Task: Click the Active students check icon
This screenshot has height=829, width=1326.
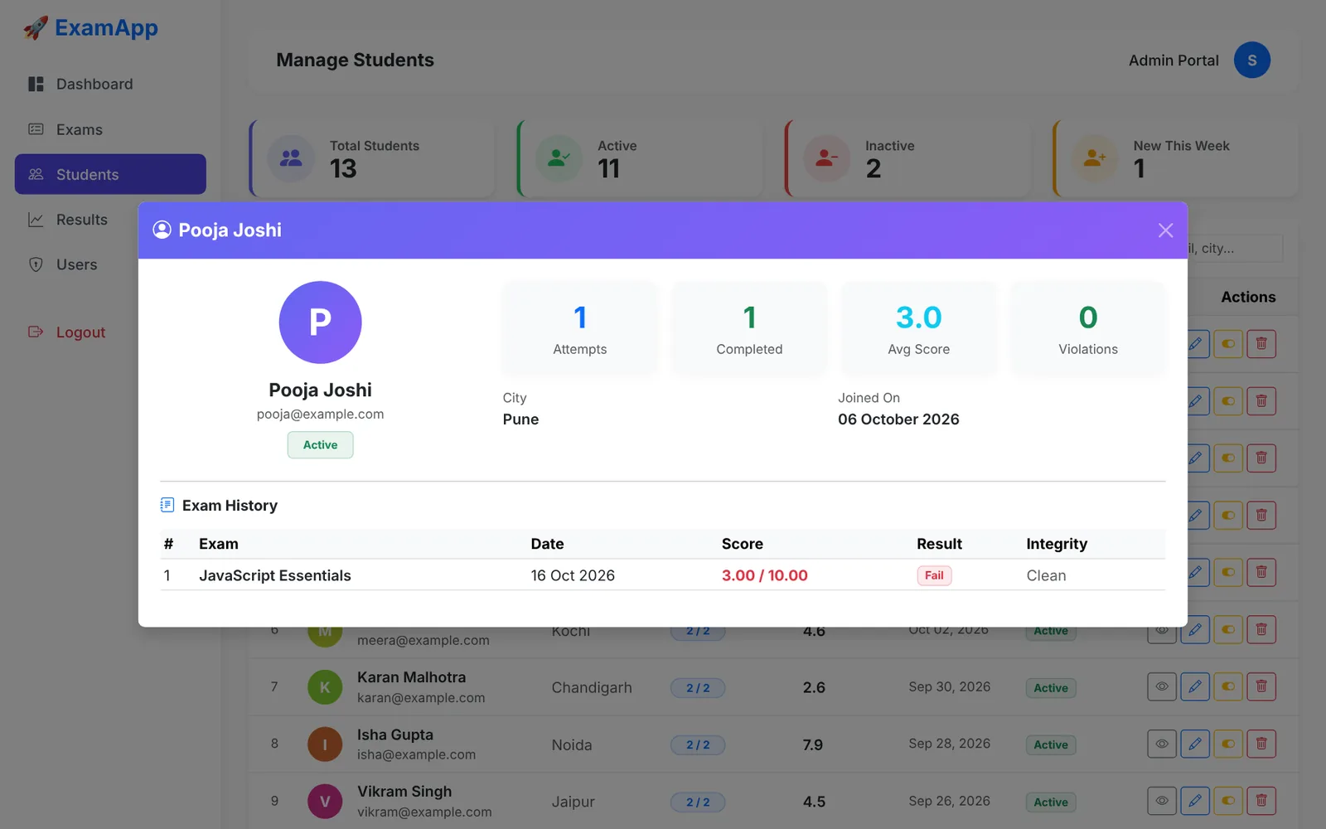Action: tap(559, 158)
